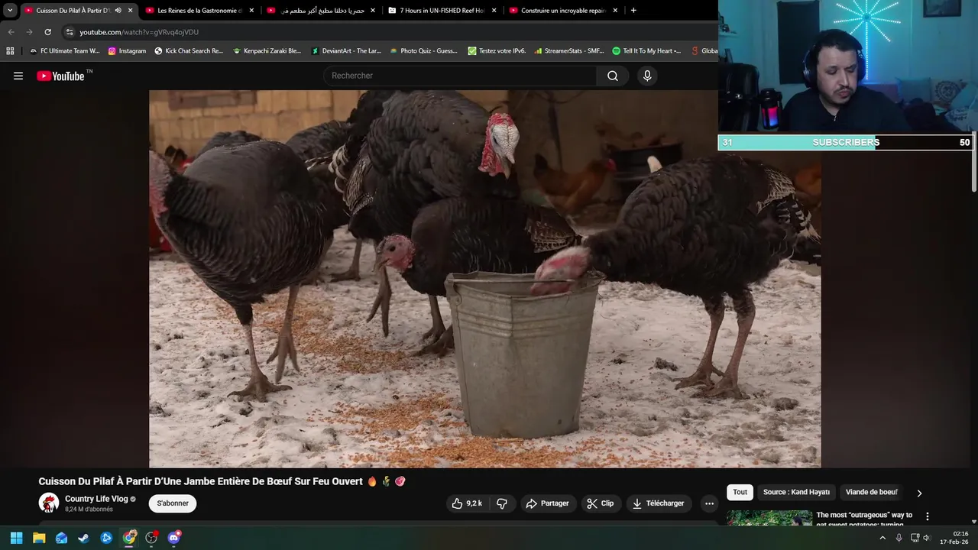Image resolution: width=978 pixels, height=550 pixels.
Task: Click inside the Rechercher search field
Action: [460, 76]
